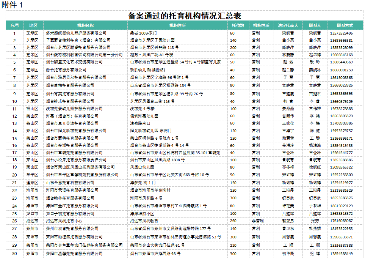365x260 pixels.
Task: Click institution name '山东圣恩托育科技有限公司'
Action: (x=70, y=183)
